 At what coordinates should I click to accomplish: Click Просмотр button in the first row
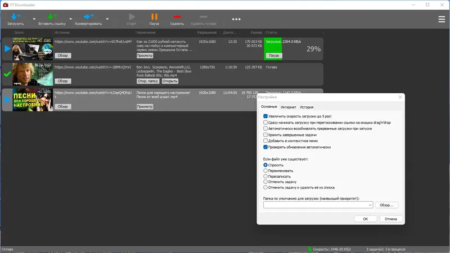(x=145, y=56)
